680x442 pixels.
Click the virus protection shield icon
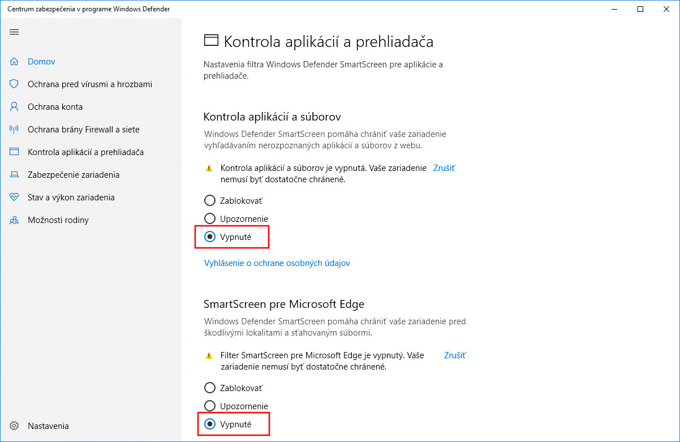click(x=14, y=84)
